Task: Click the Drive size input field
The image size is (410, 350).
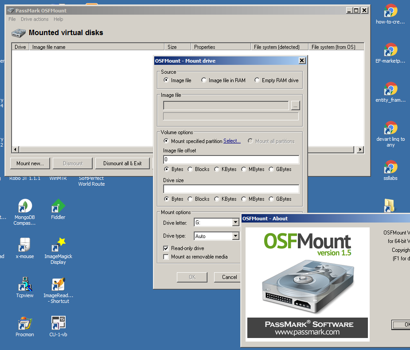Action: tap(231, 189)
